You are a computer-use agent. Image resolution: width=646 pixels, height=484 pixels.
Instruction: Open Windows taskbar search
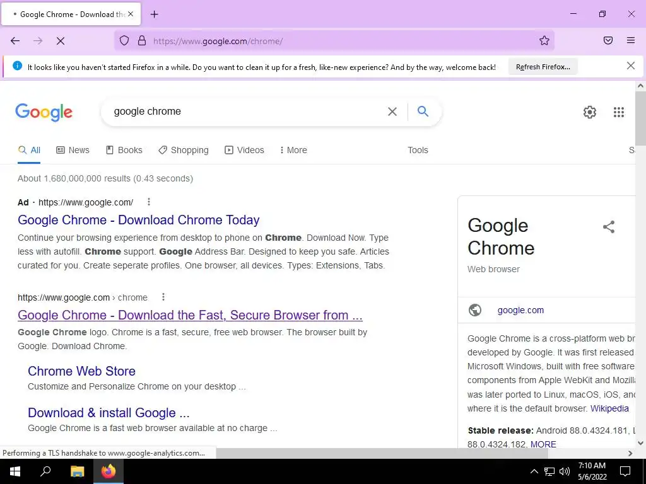coord(45,471)
